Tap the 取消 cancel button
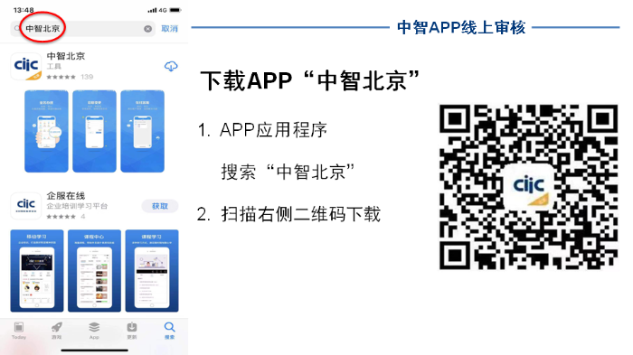Image resolution: width=633 pixels, height=355 pixels. click(170, 29)
